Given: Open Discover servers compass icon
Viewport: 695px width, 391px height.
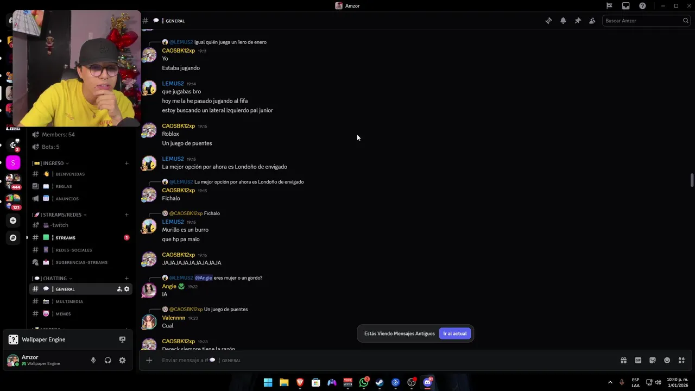Looking at the screenshot, I should (13, 238).
